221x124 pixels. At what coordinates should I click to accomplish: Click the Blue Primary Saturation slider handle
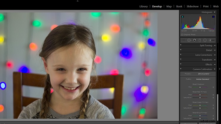pyautogui.click(x=200, y=118)
